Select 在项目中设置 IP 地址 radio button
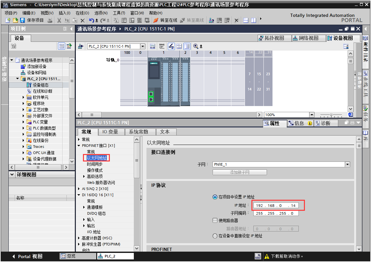The image size is (371, 262). click(215, 197)
